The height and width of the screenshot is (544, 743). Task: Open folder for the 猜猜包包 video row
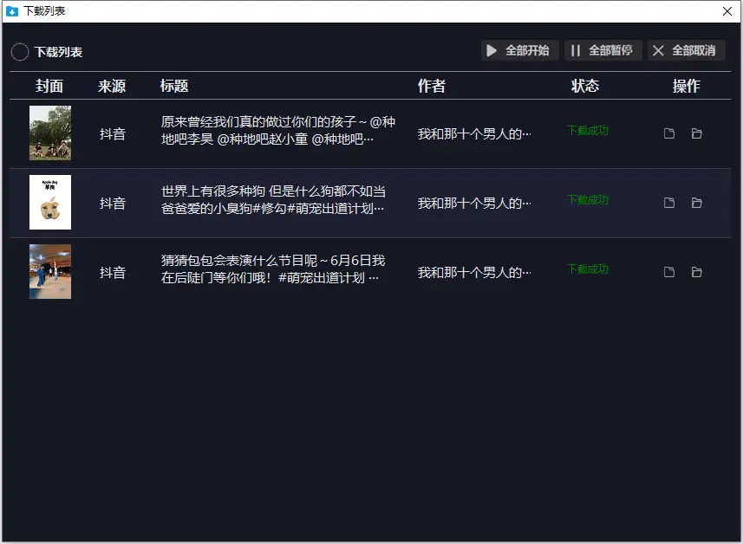point(696,272)
